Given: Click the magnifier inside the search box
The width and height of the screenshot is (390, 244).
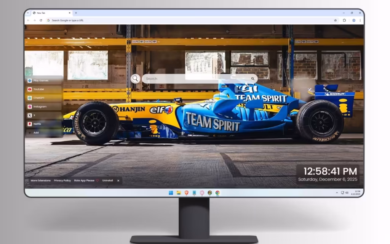Looking at the screenshot, I should 253,79.
